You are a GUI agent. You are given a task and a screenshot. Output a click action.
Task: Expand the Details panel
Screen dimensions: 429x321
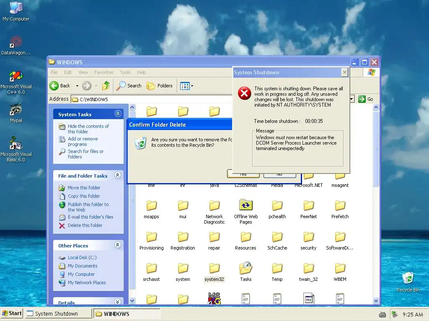coord(118,302)
